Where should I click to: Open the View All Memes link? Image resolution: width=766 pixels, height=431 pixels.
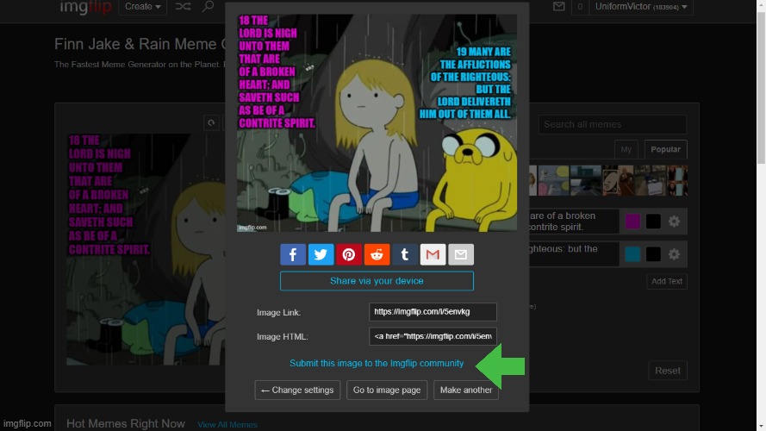tap(227, 425)
